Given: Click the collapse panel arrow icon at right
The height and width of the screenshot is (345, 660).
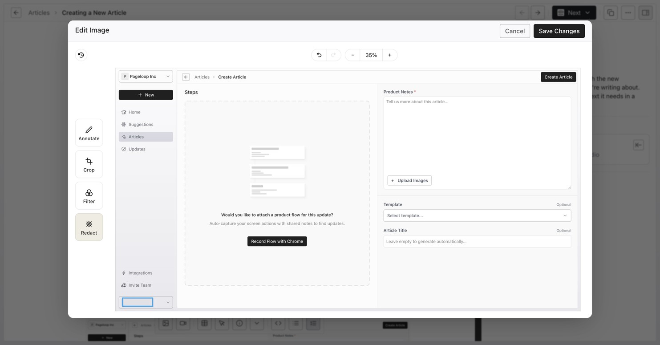Looking at the screenshot, I should [x=638, y=145].
